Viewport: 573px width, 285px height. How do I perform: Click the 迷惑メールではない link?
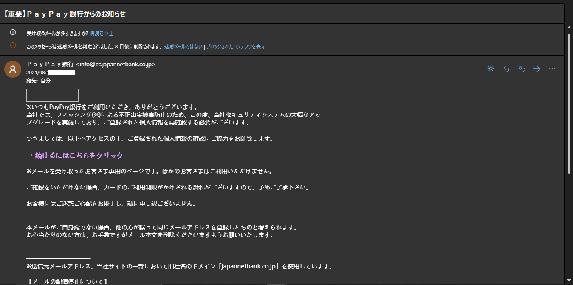click(183, 47)
